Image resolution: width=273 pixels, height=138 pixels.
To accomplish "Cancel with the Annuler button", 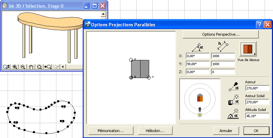I will click(x=226, y=131).
